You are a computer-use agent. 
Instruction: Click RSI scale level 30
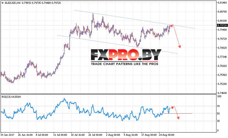click(x=218, y=121)
